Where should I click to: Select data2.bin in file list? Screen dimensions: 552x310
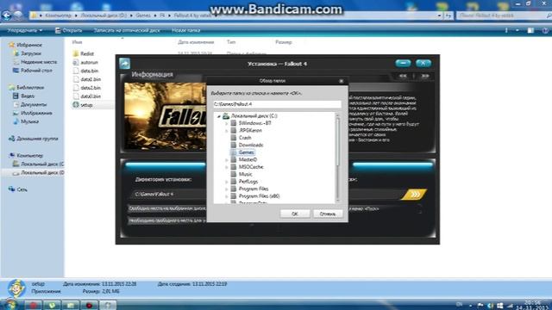pos(91,88)
